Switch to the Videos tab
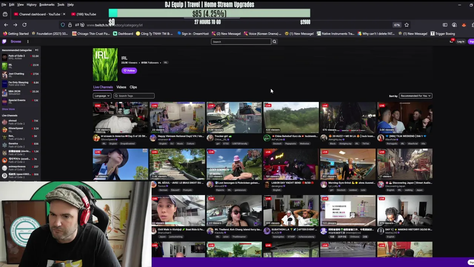This screenshot has width=474, height=267. (121, 87)
